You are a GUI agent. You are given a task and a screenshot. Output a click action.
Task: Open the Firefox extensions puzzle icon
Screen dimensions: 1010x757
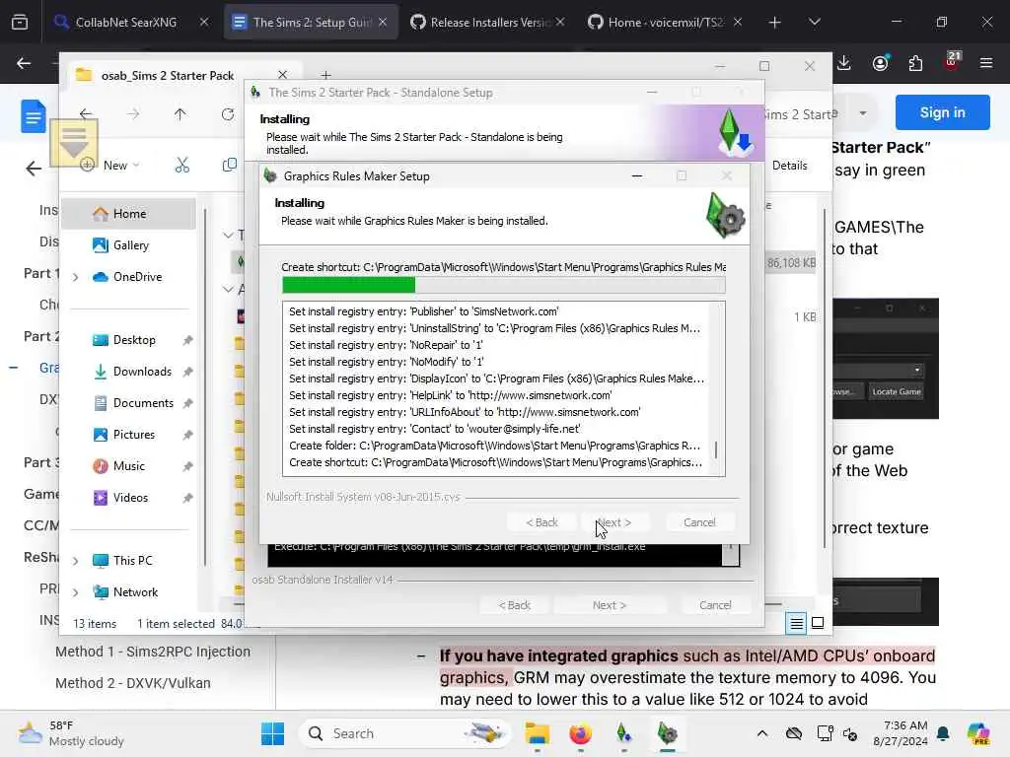[x=915, y=63]
